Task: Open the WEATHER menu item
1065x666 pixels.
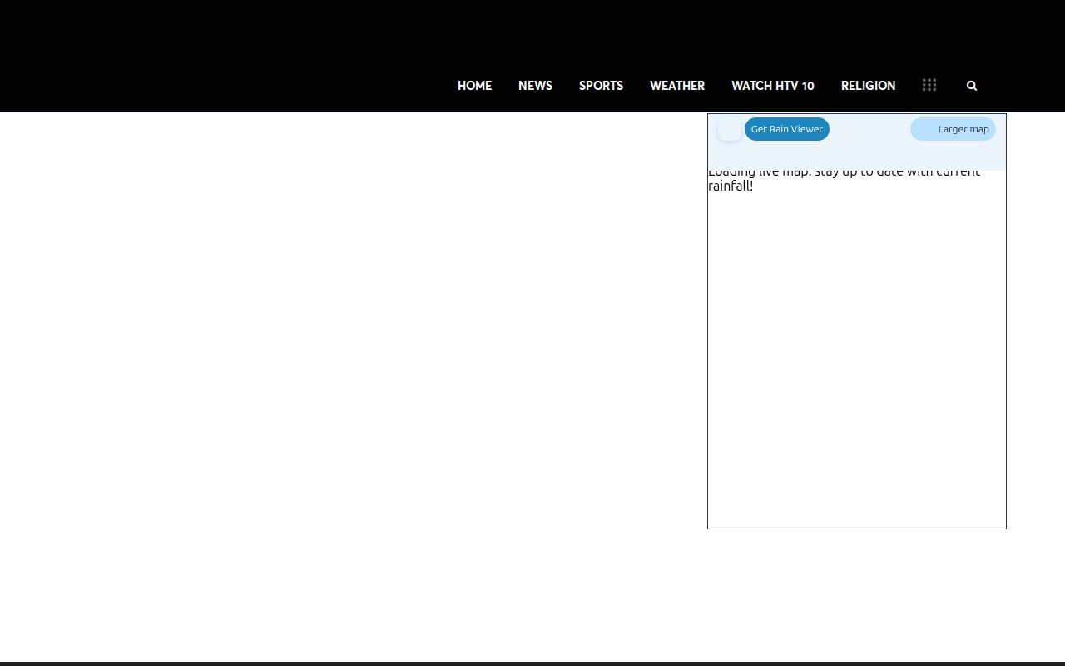Action: coord(676,86)
